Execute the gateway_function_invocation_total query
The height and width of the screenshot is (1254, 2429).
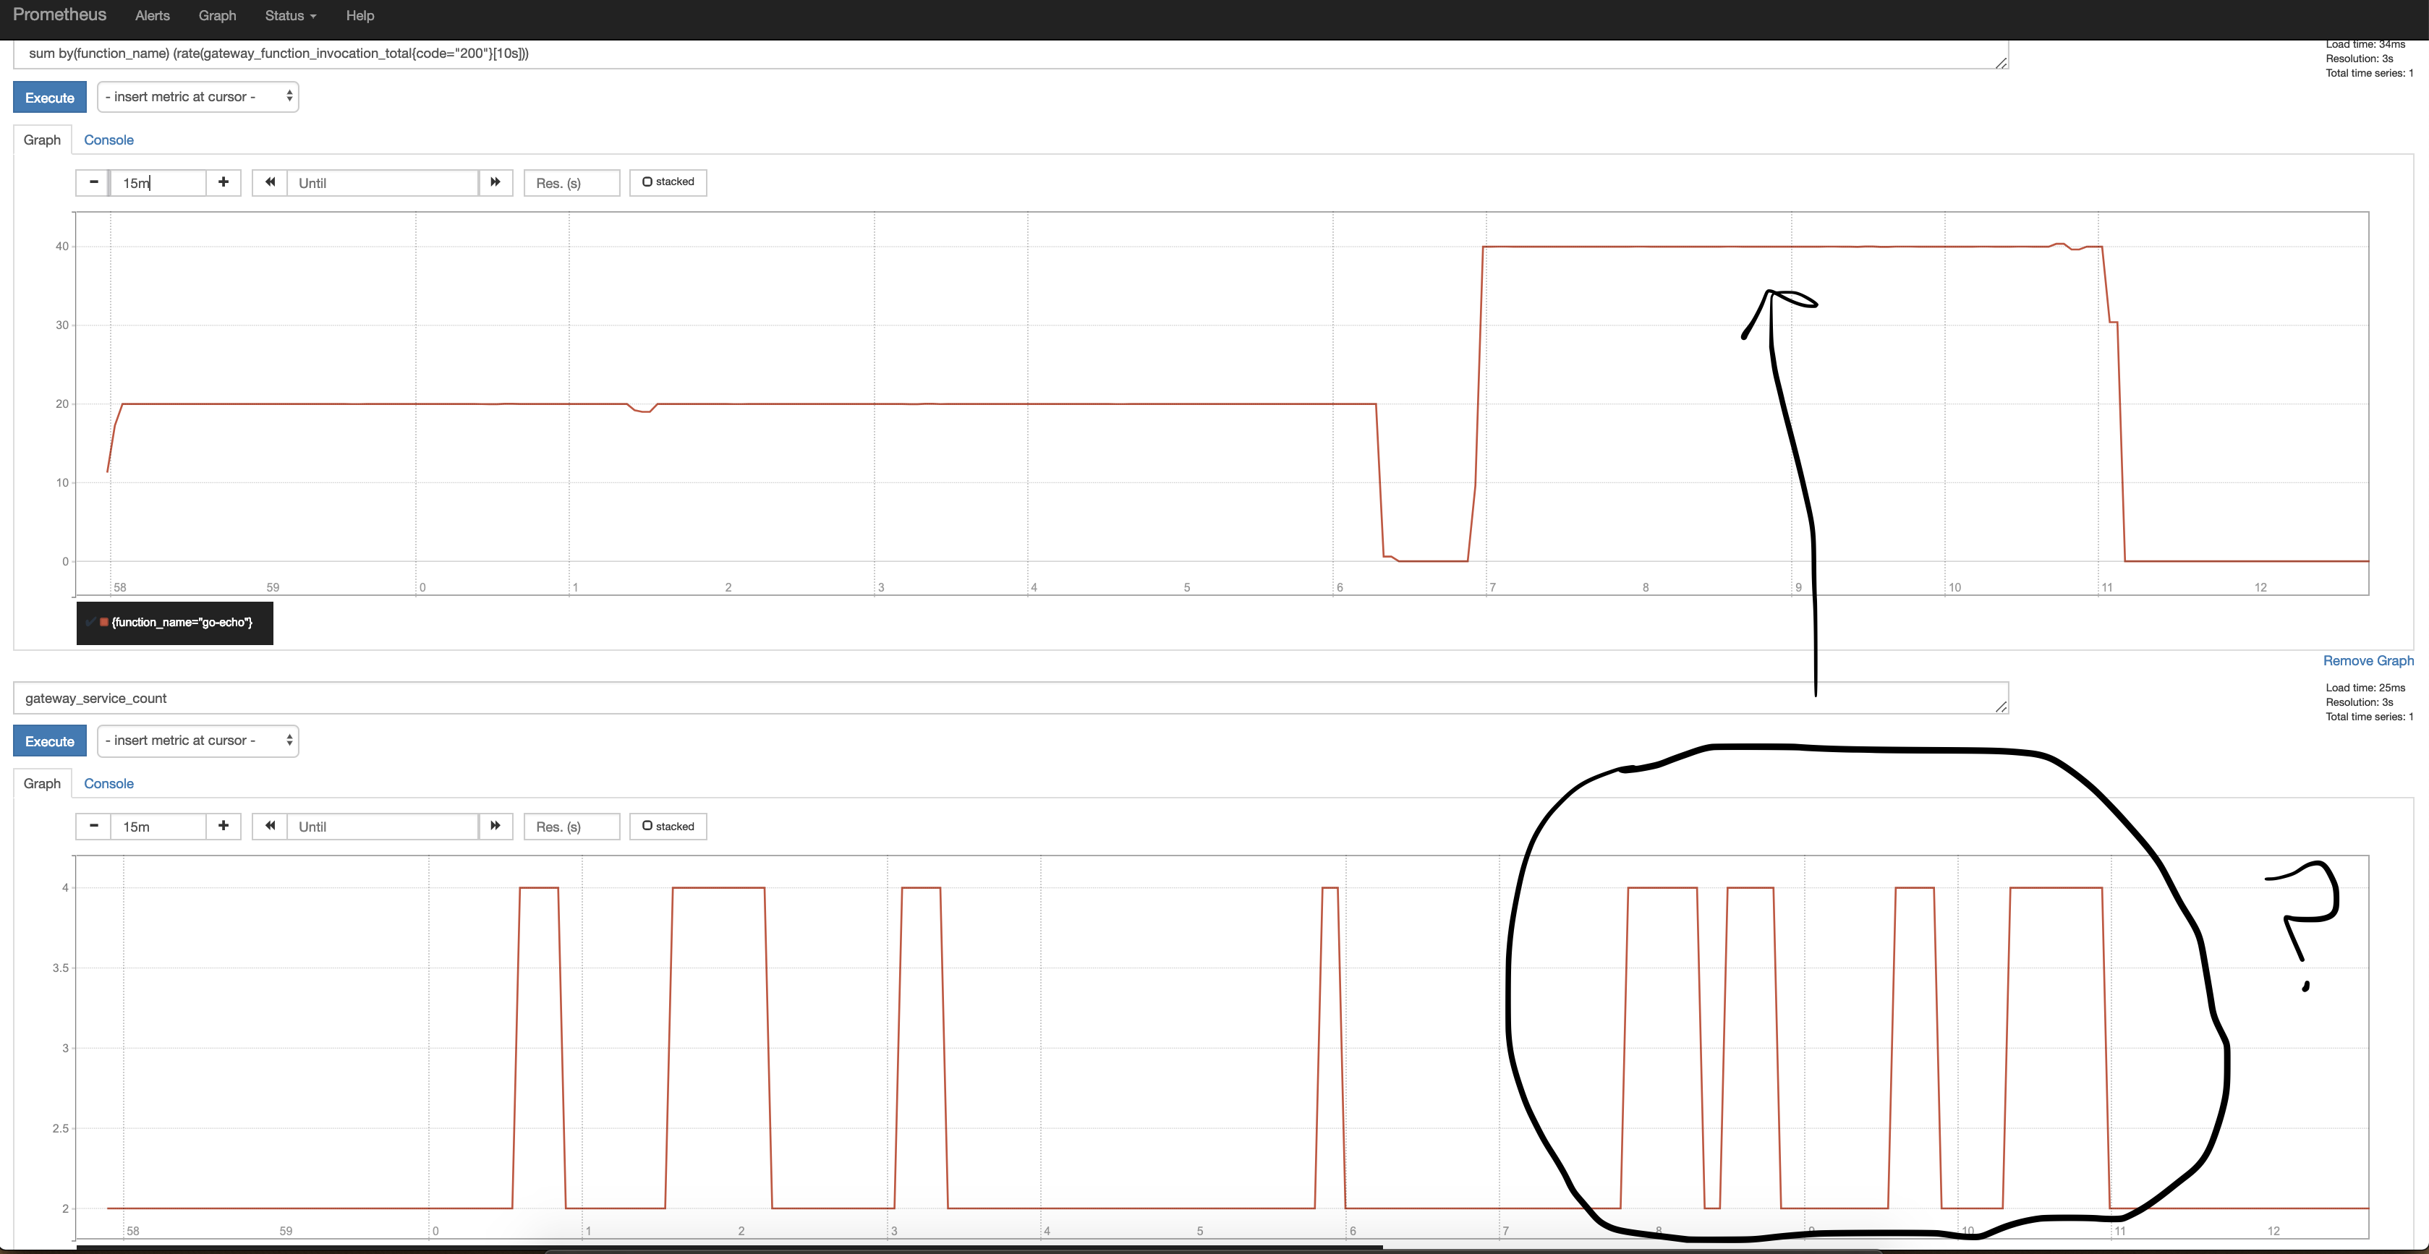49,96
